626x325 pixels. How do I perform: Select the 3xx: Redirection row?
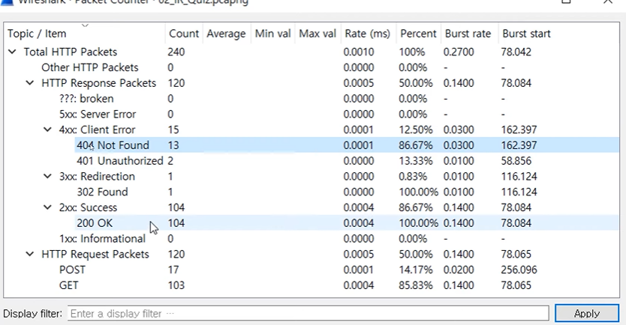[311, 176]
